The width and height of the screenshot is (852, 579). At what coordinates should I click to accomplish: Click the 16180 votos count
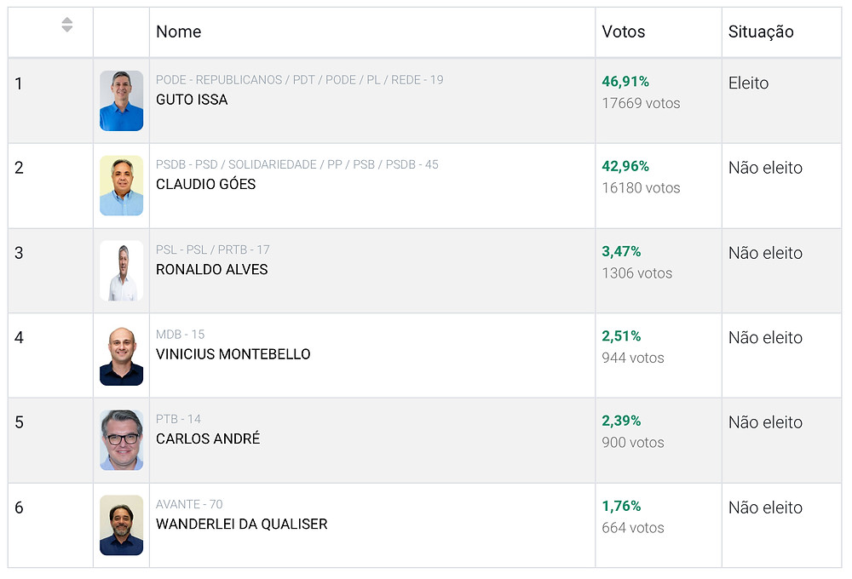point(642,188)
